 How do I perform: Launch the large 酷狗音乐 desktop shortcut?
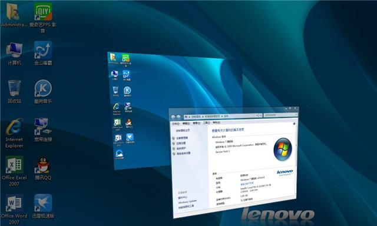[x=43, y=91]
